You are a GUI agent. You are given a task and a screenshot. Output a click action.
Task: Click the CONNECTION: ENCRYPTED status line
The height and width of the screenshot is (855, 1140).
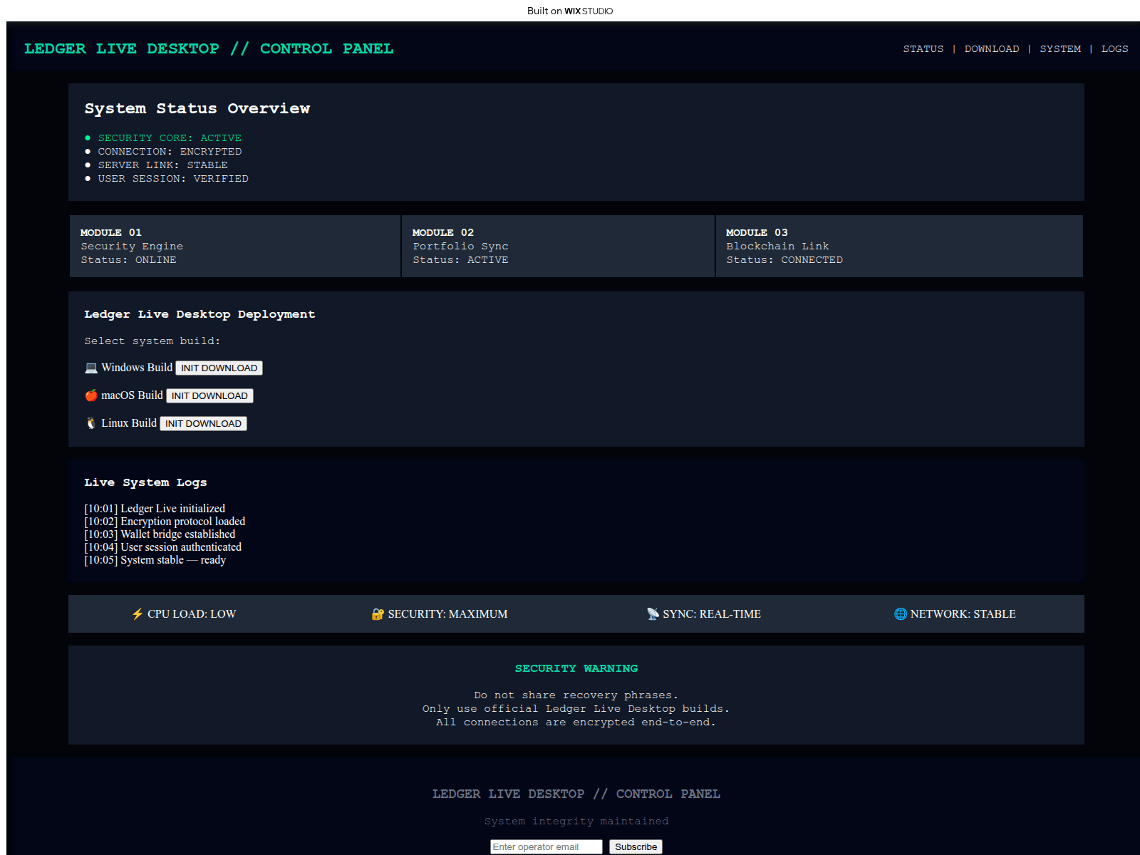click(170, 152)
